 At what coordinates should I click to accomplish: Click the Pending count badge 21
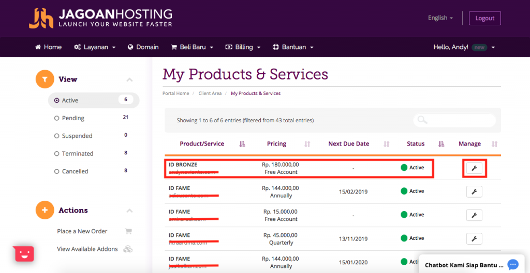125,117
